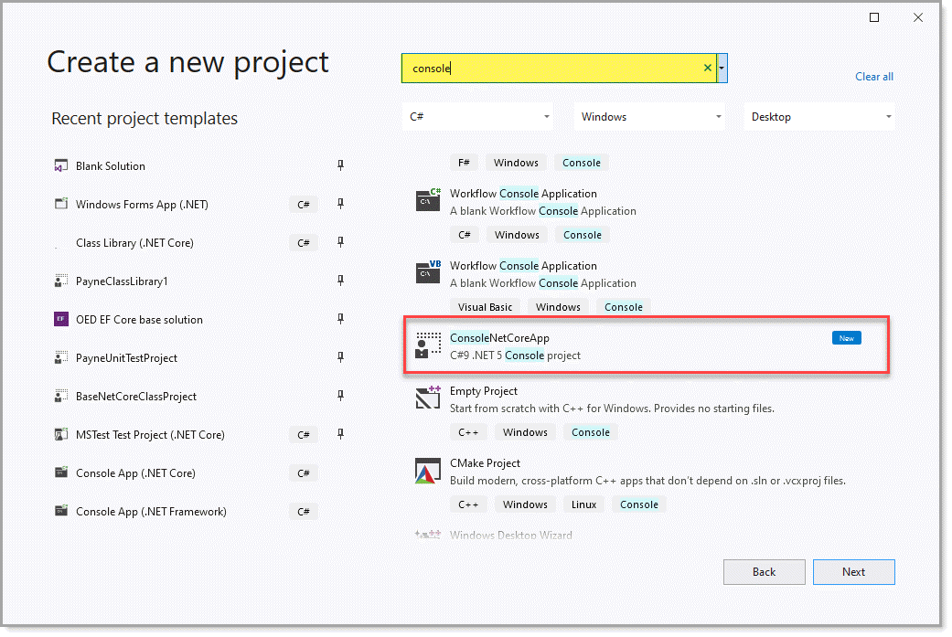Pin the Class Library (.NET Core) template
This screenshot has height=637, width=952.
pos(340,242)
